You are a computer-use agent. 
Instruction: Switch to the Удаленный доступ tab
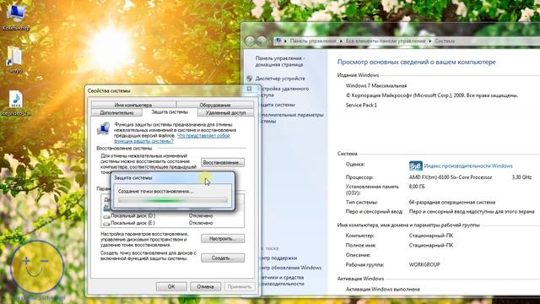click(x=225, y=112)
